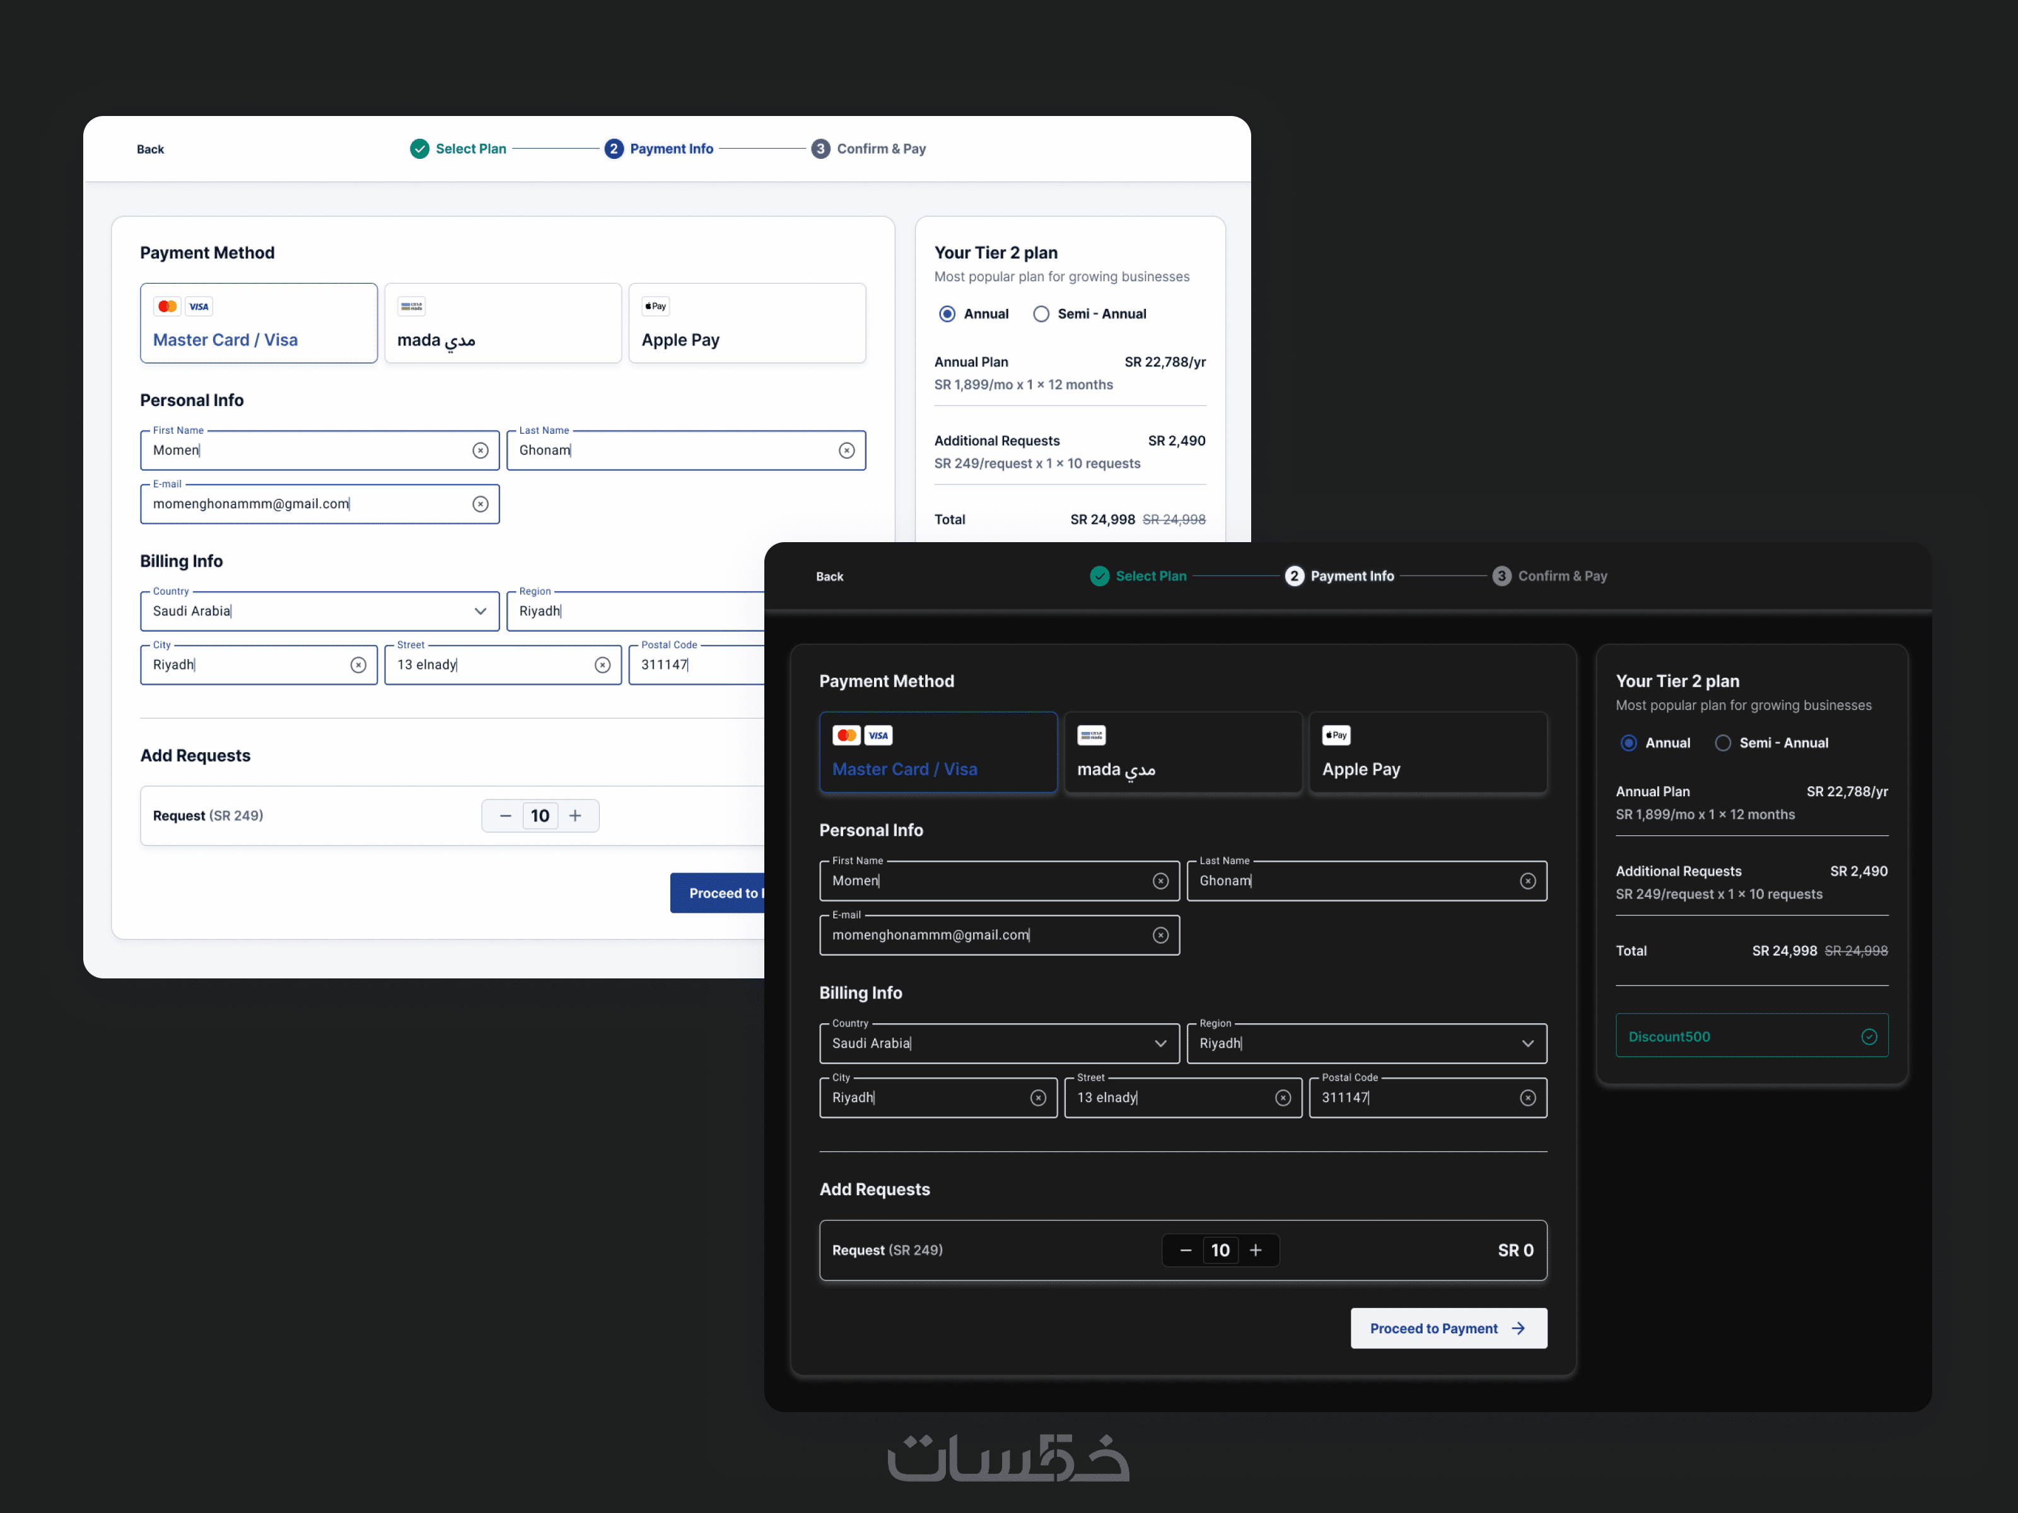Go to Confirm & Pay step in light header
Viewport: 2018px width, 1513px height.
point(880,149)
